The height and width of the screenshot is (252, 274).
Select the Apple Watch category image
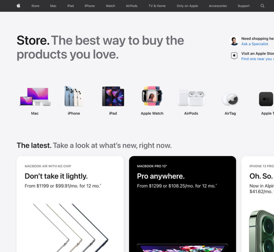(152, 96)
